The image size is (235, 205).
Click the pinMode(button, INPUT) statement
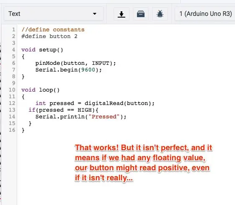point(75,63)
